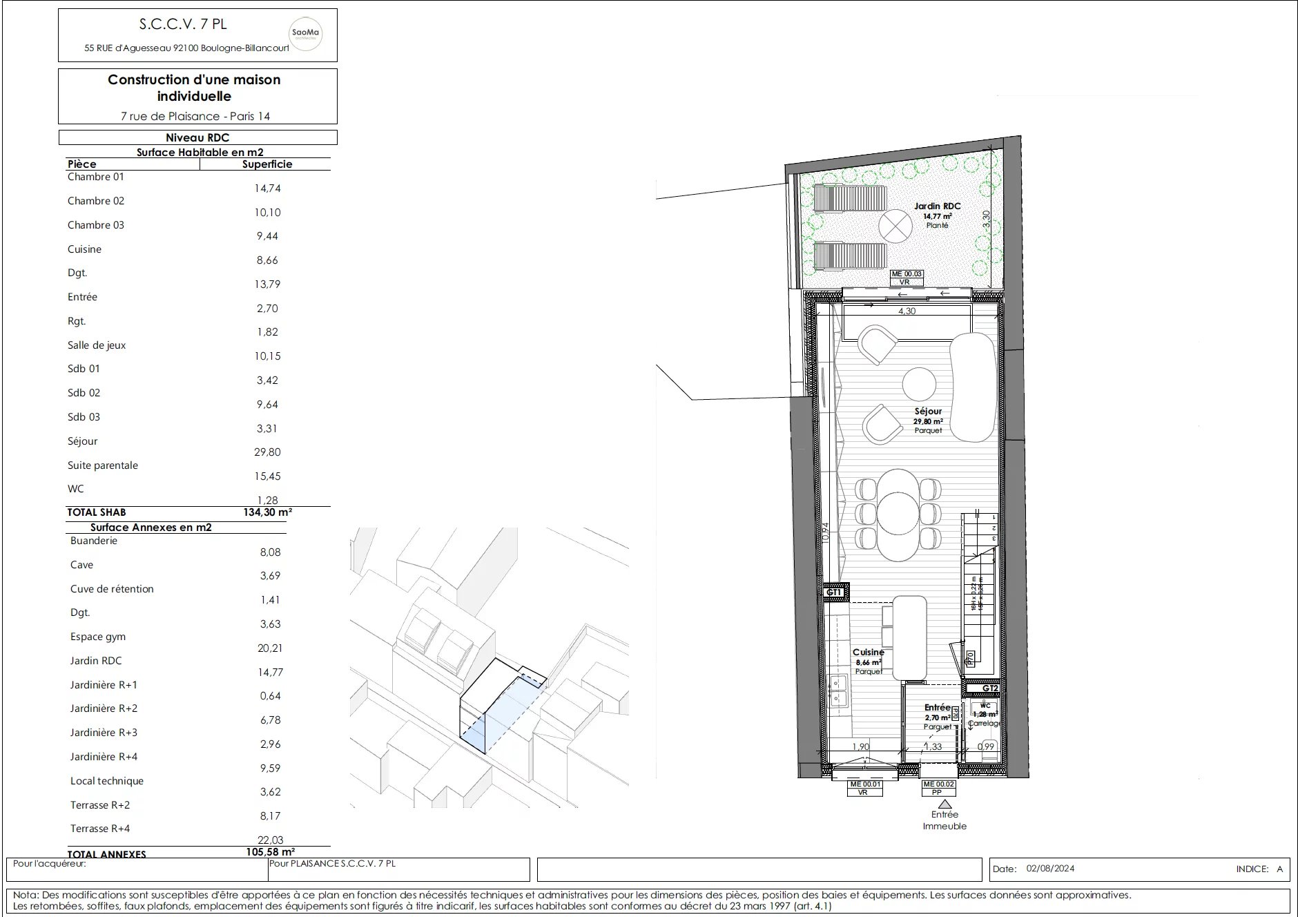Click the Niveau RDC header
1298x917 pixels.
(197, 137)
